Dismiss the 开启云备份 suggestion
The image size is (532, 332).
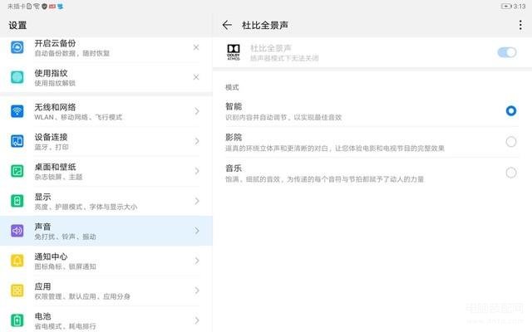[x=196, y=47]
